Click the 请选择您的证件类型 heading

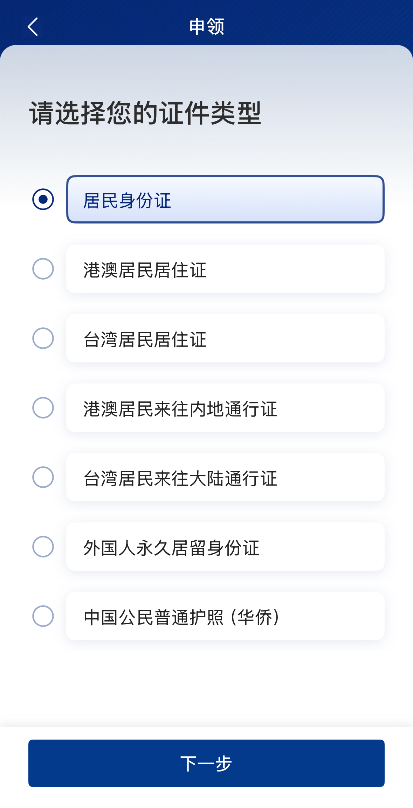145,113
